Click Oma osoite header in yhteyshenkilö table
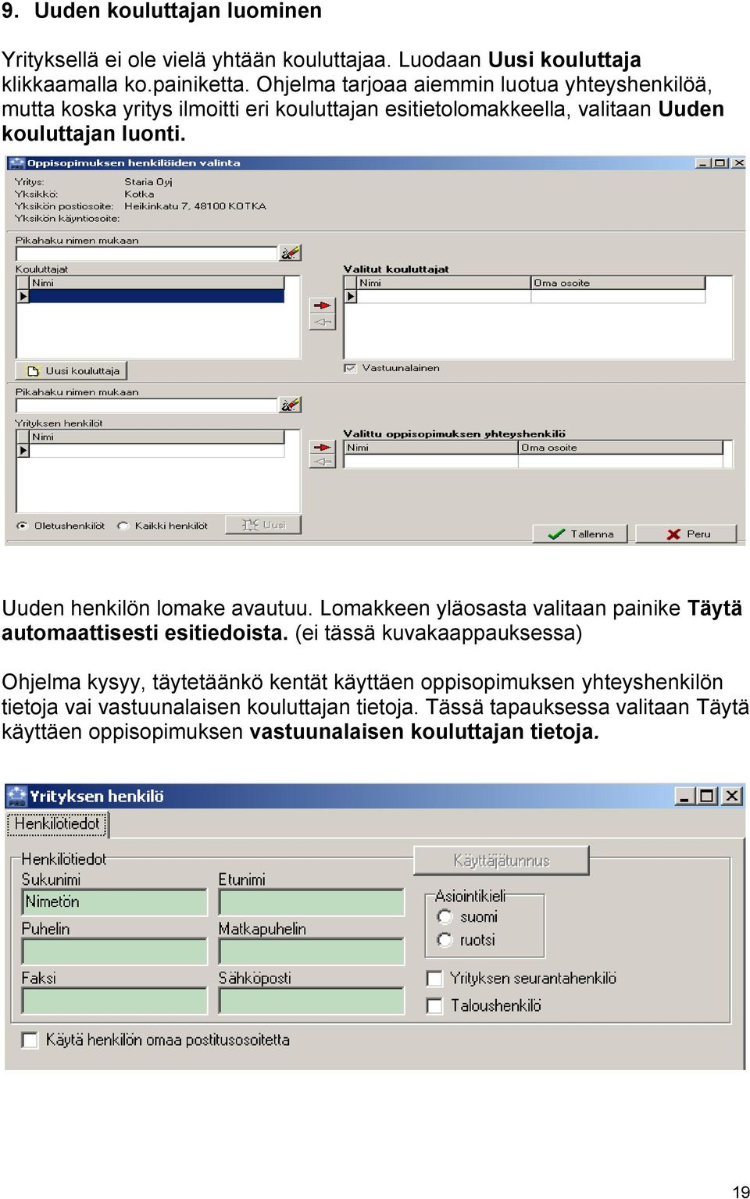The height and width of the screenshot is (1199, 750). (621, 448)
